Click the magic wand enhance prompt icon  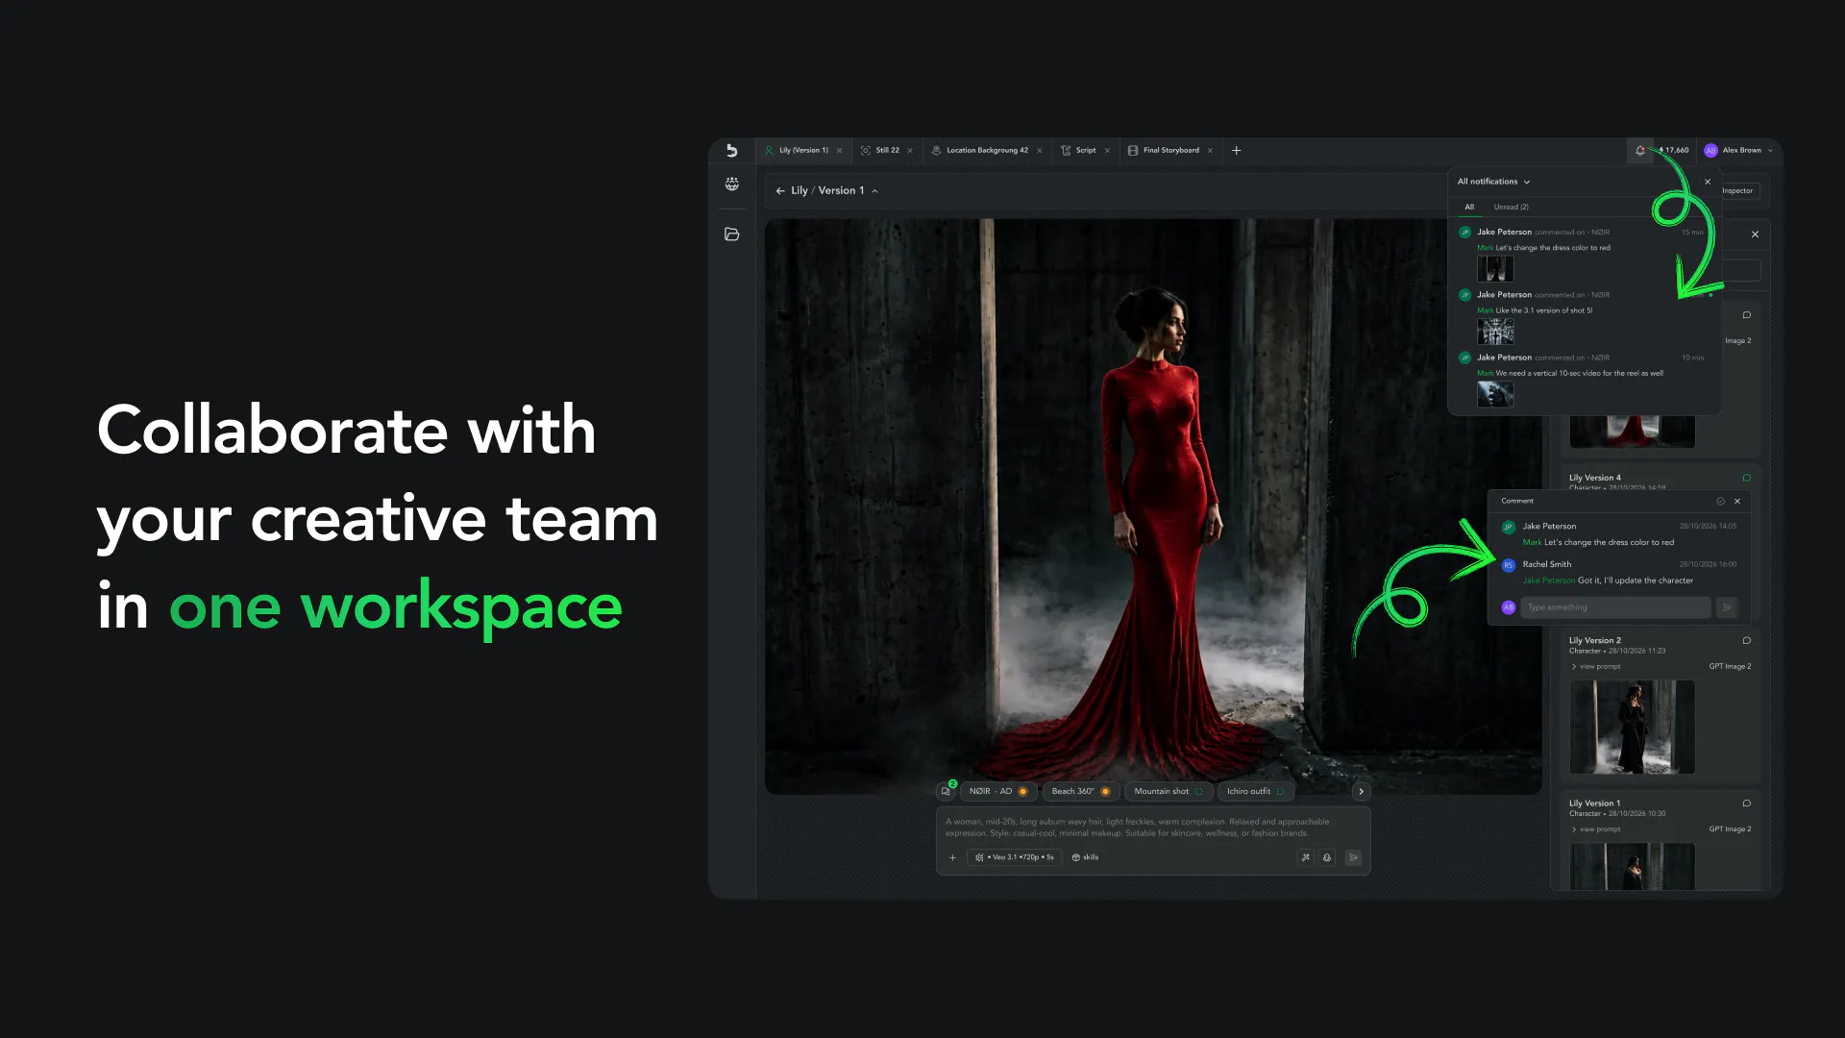point(1305,857)
